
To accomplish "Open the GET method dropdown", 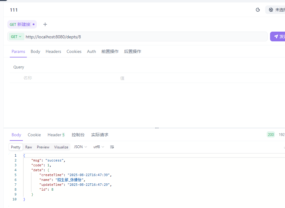I will (x=16, y=36).
